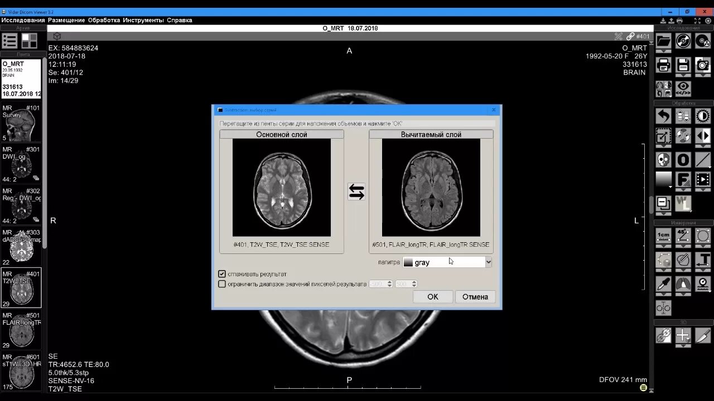The height and width of the screenshot is (401, 714).
Task: Click the swap layers arrows button in dialog
Action: pos(356,192)
